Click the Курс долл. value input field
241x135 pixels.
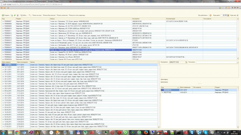224,15
